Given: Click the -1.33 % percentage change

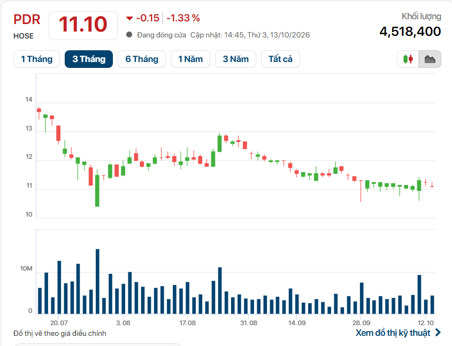Looking at the screenshot, I should 183,18.
